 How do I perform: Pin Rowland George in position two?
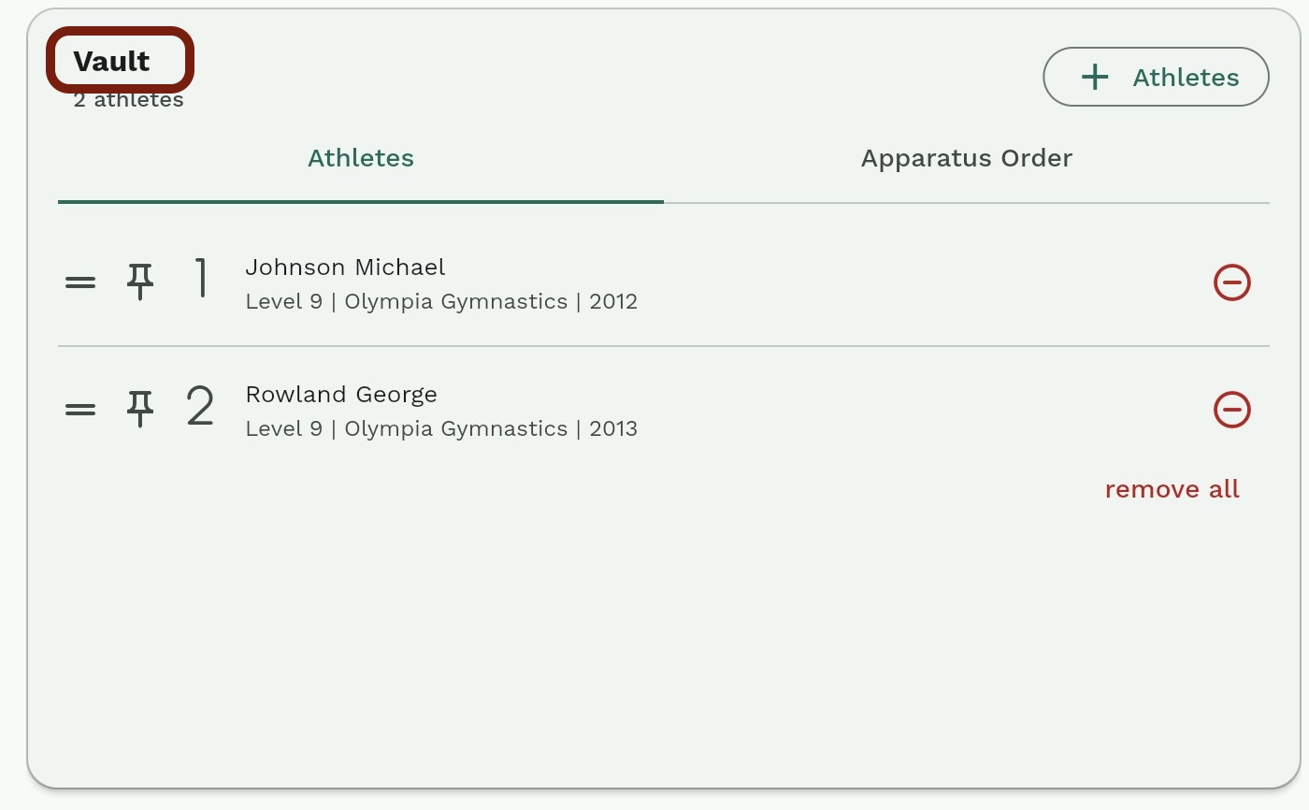pos(140,409)
